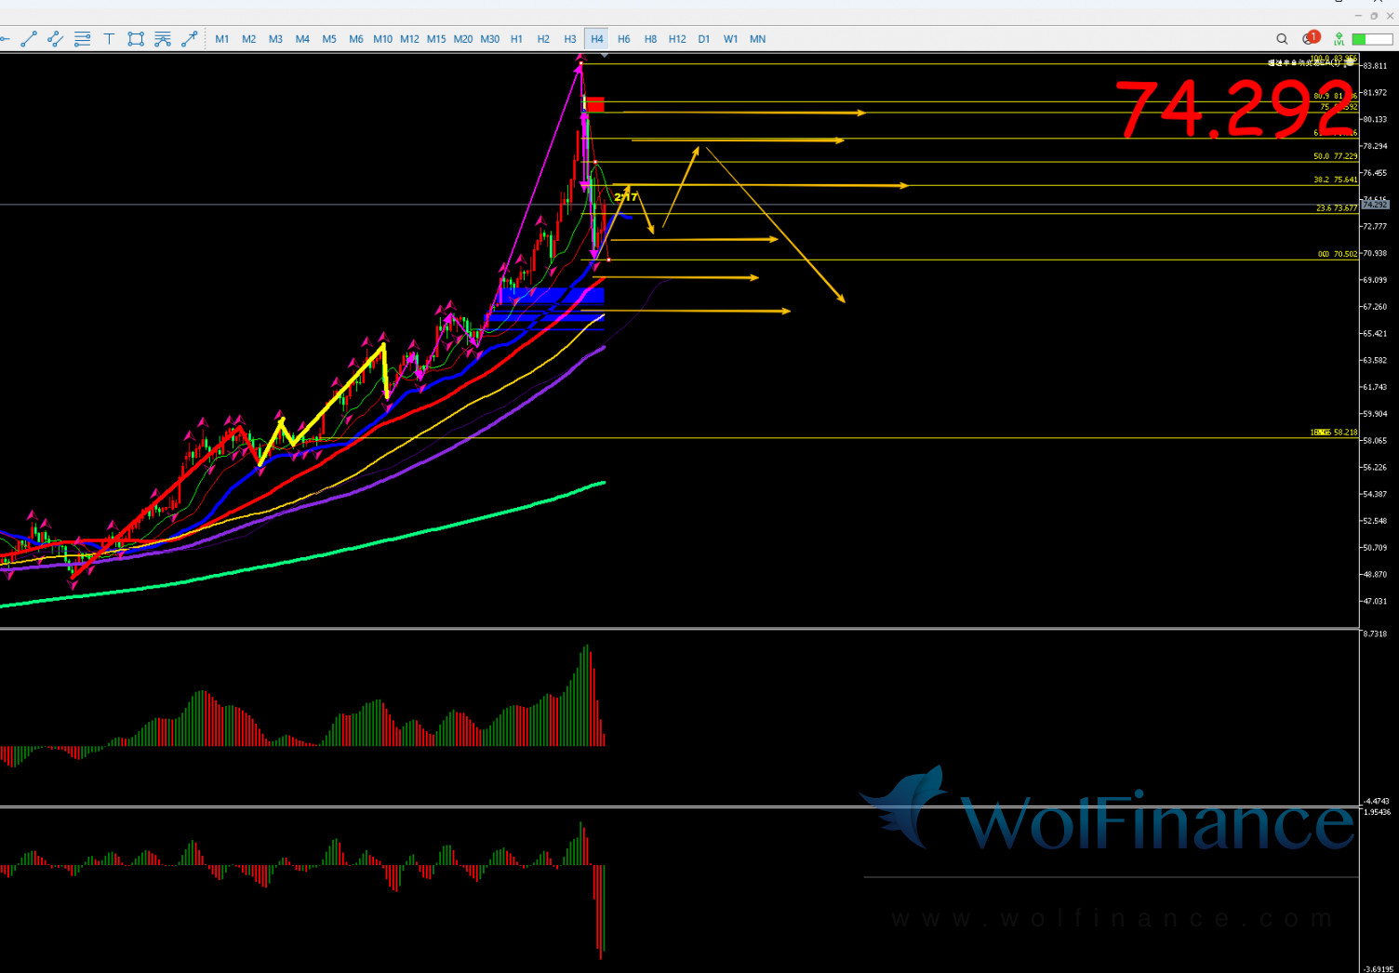
Task: Click the red rectangle on chart
Action: [594, 104]
